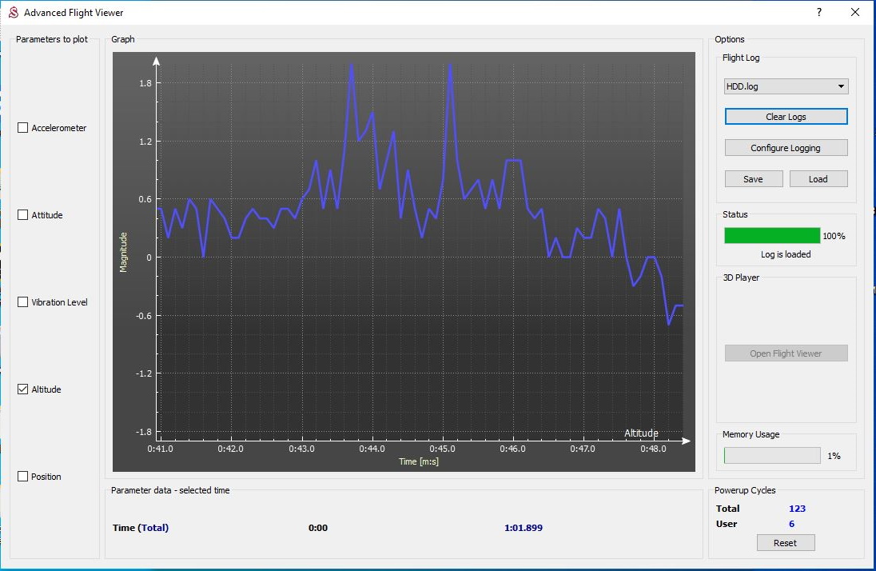Click the Memory Usage bar
876x571 pixels.
pyautogui.click(x=772, y=455)
